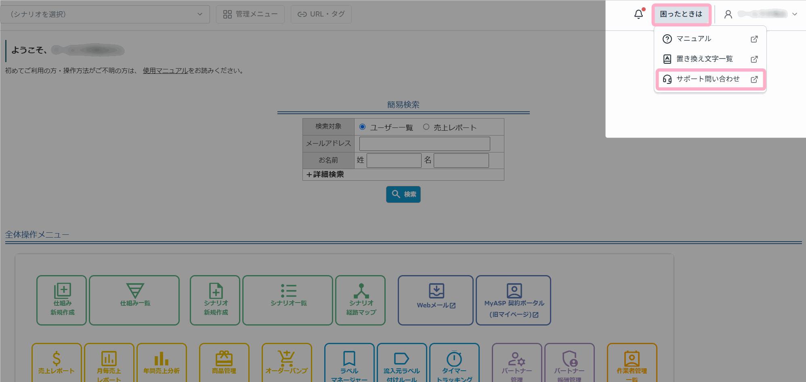Image resolution: width=806 pixels, height=382 pixels.
Task: Select the 売上レポート radio button
Action: point(426,127)
